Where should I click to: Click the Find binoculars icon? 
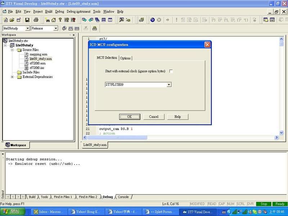pos(47,20)
